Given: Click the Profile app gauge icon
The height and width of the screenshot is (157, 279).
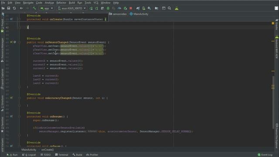Looking at the screenshot, I should click(119, 8).
